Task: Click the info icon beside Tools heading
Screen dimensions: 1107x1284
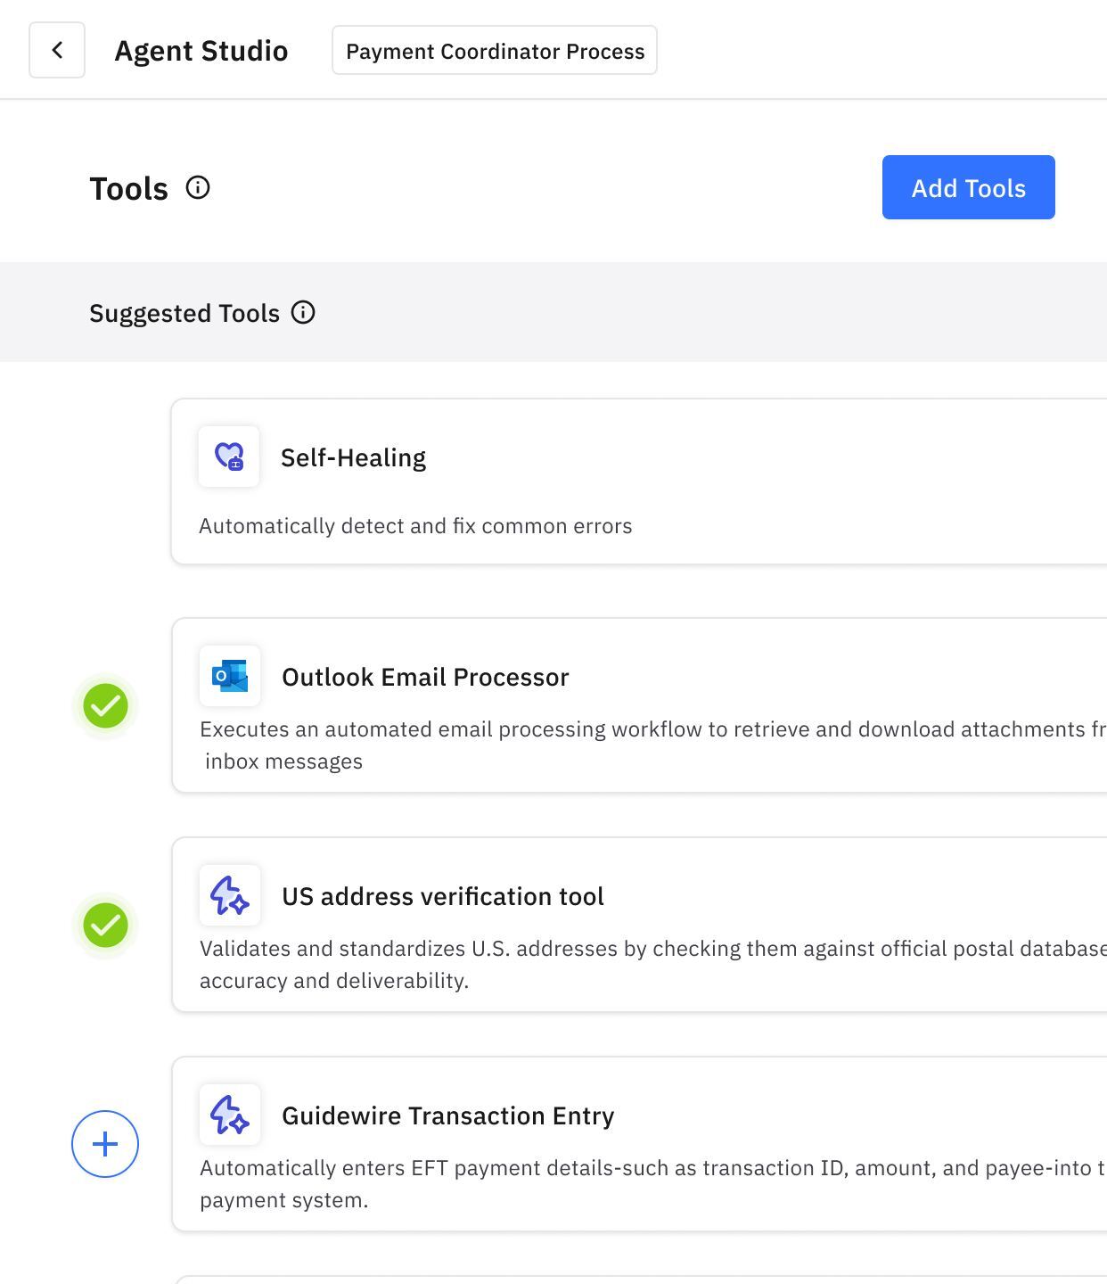Action: pos(198,188)
